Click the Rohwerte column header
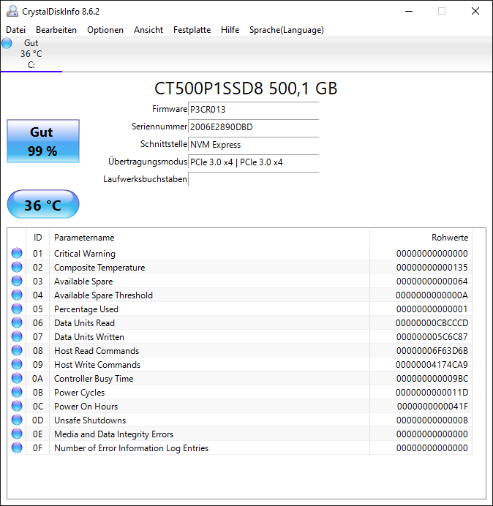This screenshot has height=506, width=493. click(x=421, y=238)
